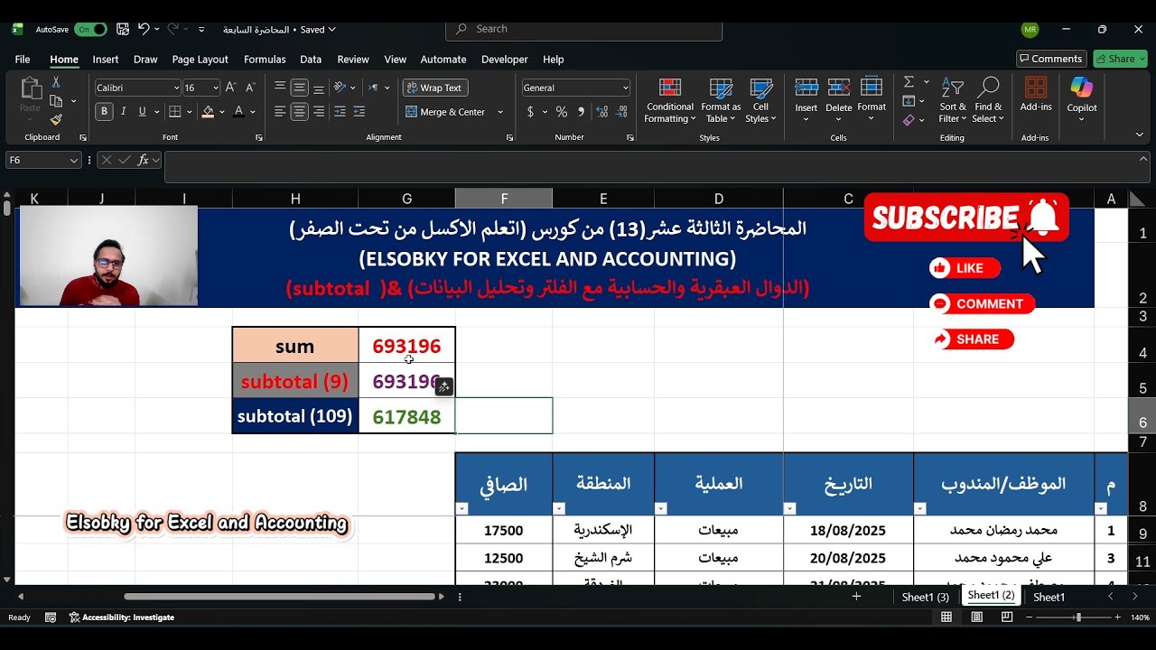The width and height of the screenshot is (1156, 650).
Task: Expand Conditional Formatting menu
Action: [x=670, y=100]
